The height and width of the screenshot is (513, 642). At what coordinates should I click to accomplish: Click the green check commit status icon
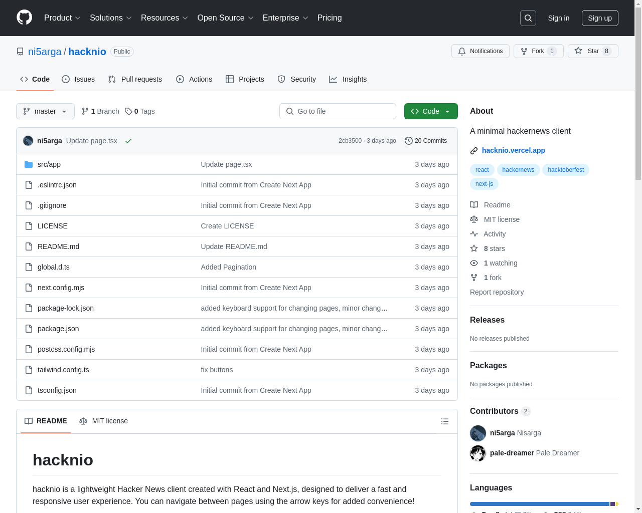128,141
